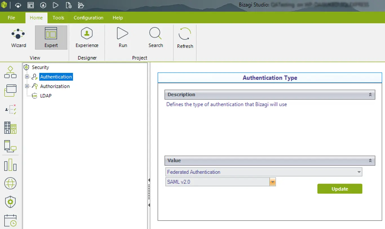
Task: Open the Help tab
Action: [118, 18]
